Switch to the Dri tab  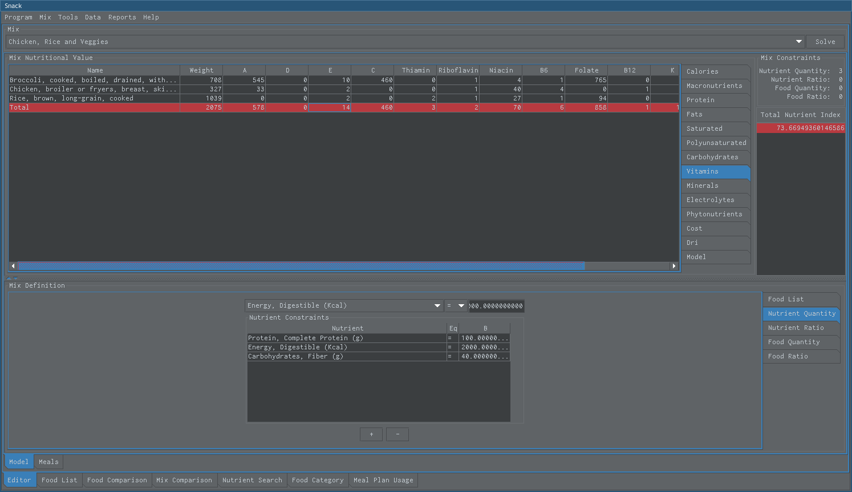point(716,243)
